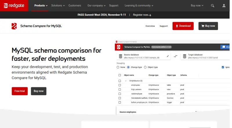
Task: Tick the checkbox for AddEmployee row
Action: click(x=120, y=94)
